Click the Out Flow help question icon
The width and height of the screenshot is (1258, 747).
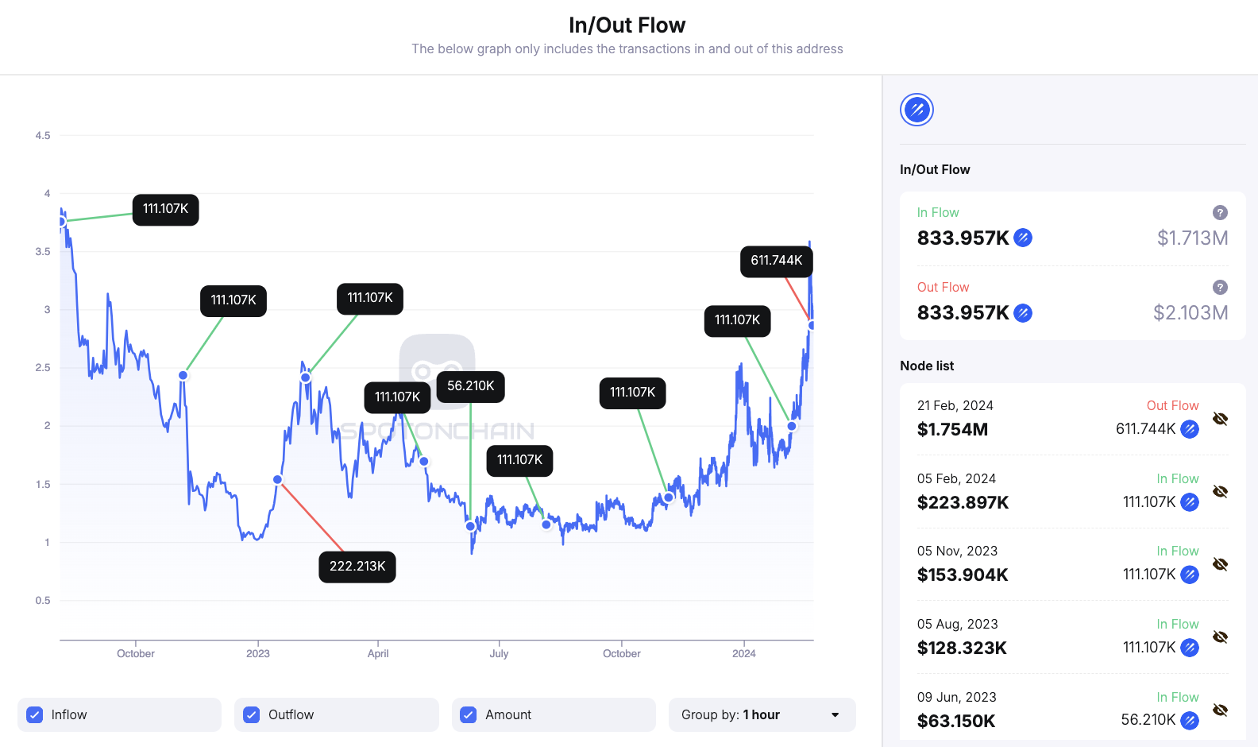coord(1220,288)
